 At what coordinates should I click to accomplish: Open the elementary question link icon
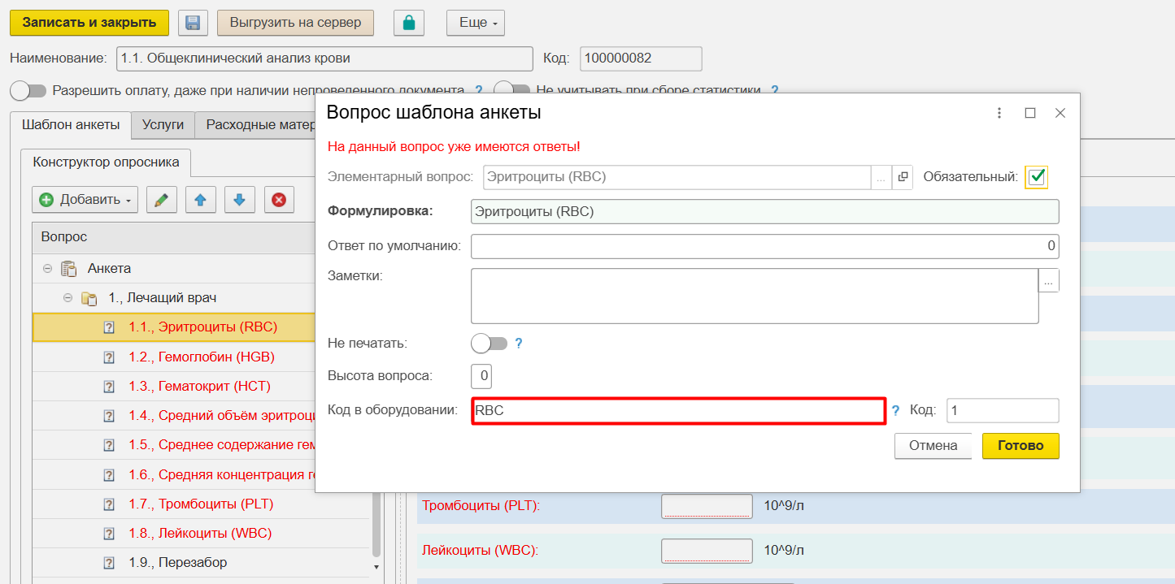[x=903, y=177]
